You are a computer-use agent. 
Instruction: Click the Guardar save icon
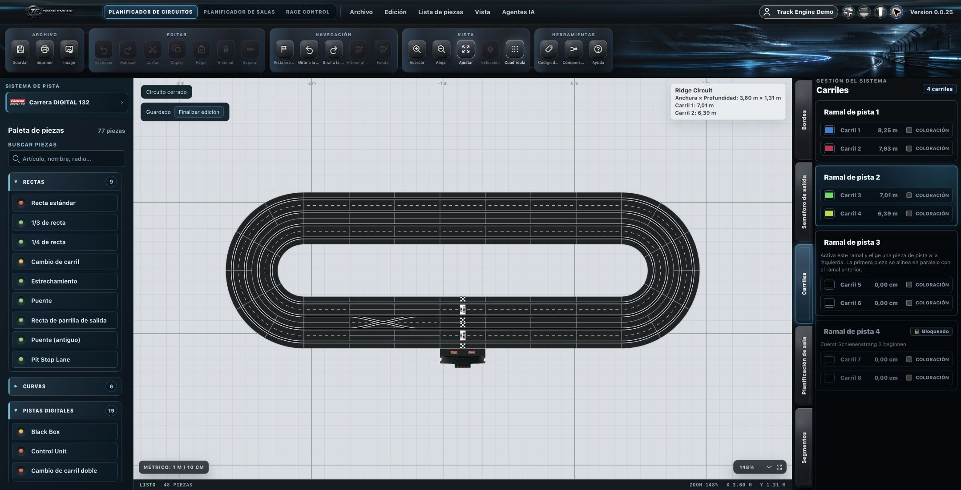pos(20,49)
